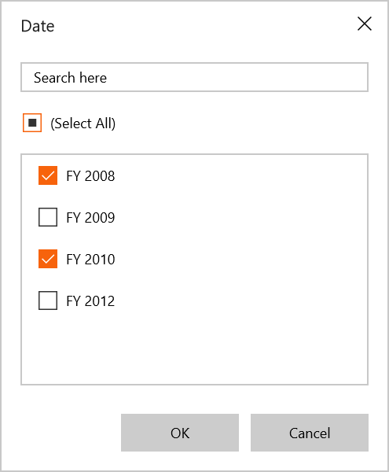Image resolution: width=389 pixels, height=472 pixels.
Task: Toggle the (Select All) tri-state checkbox
Action: point(32,123)
